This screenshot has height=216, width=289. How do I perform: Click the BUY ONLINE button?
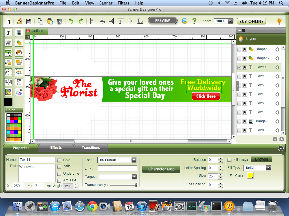click(x=251, y=21)
